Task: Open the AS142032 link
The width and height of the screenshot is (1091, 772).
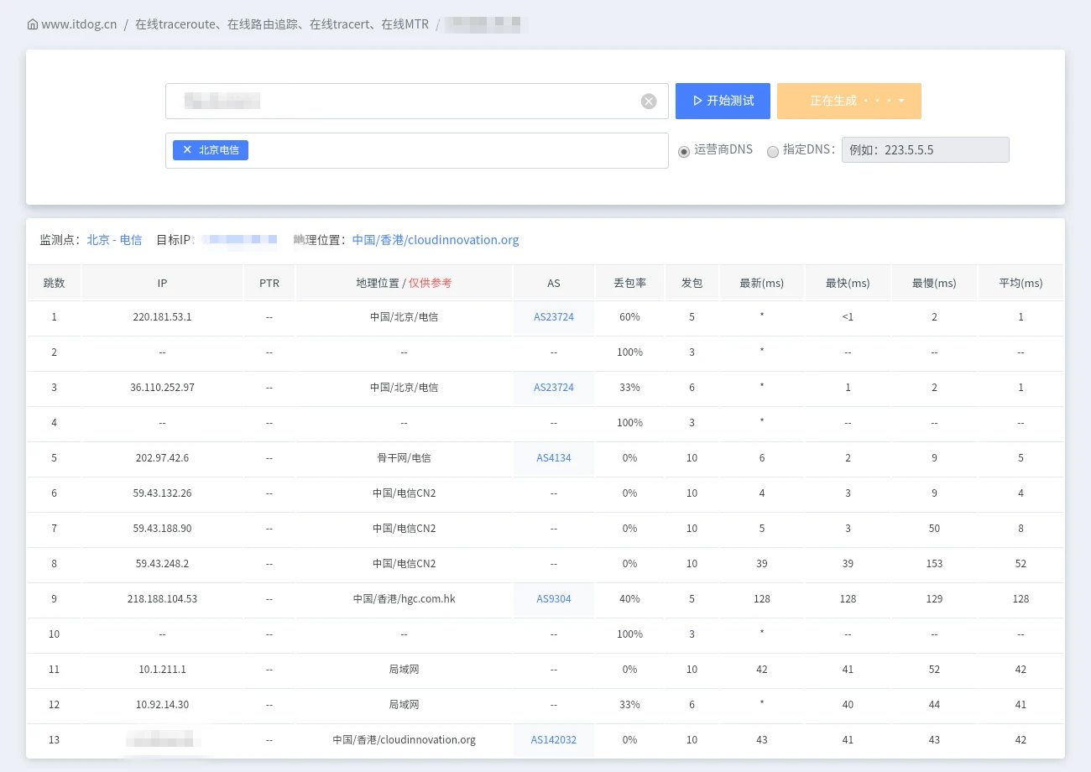Action: (554, 740)
